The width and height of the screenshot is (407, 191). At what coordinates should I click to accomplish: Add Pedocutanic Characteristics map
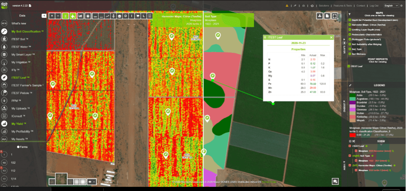tap(350, 35)
